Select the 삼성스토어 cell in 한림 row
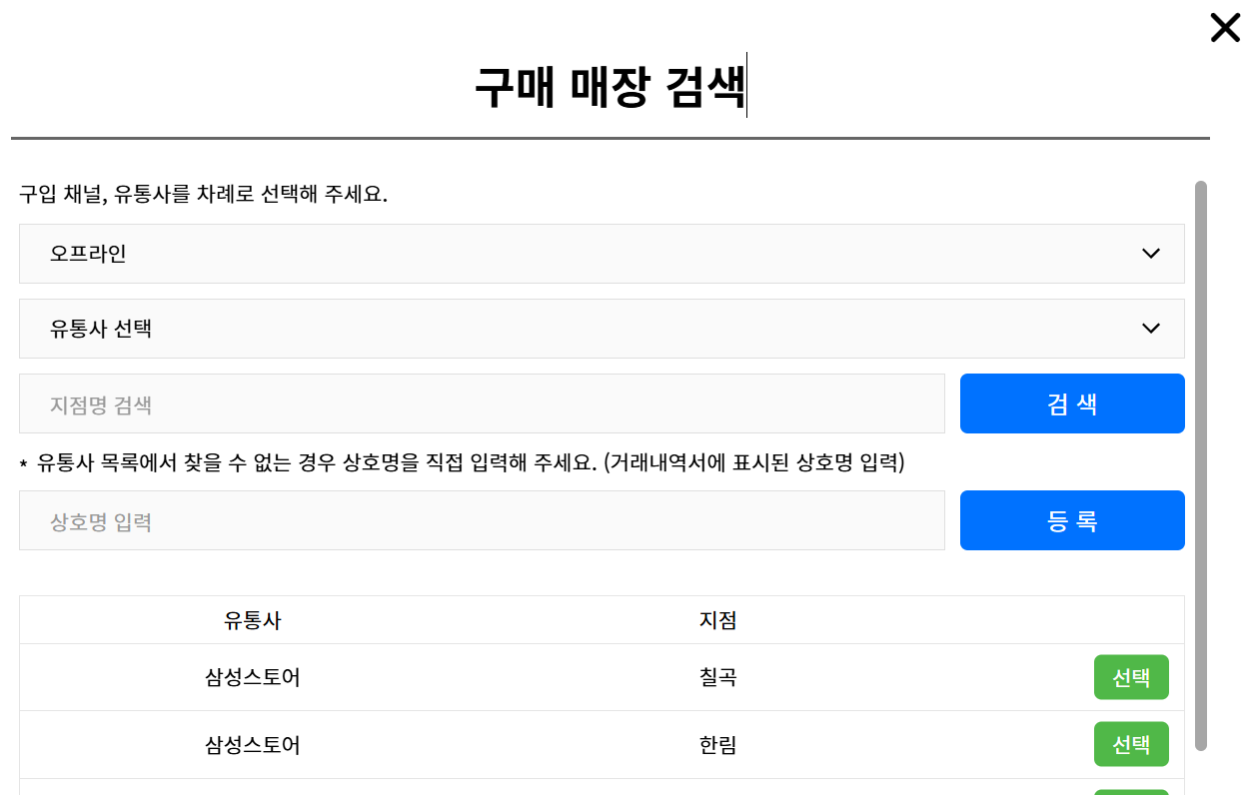 click(x=253, y=745)
